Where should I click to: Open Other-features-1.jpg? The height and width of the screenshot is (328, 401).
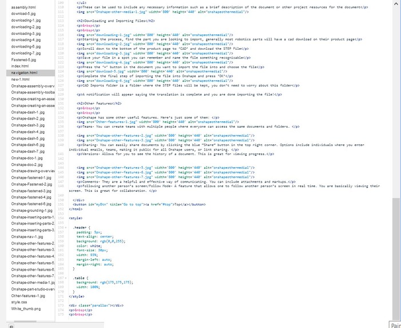click(x=28, y=296)
